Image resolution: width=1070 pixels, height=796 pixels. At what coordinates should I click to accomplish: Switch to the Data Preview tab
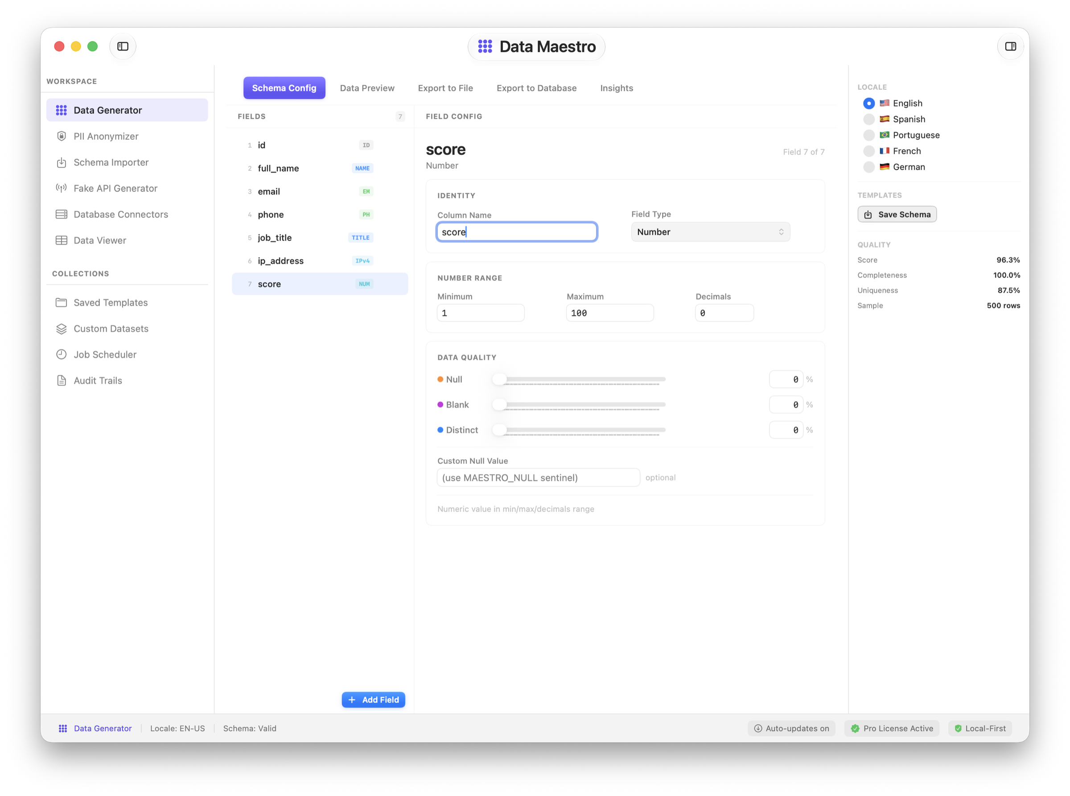(367, 88)
